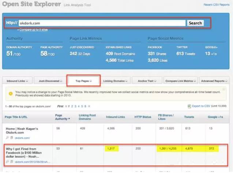Click the highlighted 4,879 tweets value
Screen dimensions: 233x173
pyautogui.click(x=189, y=148)
